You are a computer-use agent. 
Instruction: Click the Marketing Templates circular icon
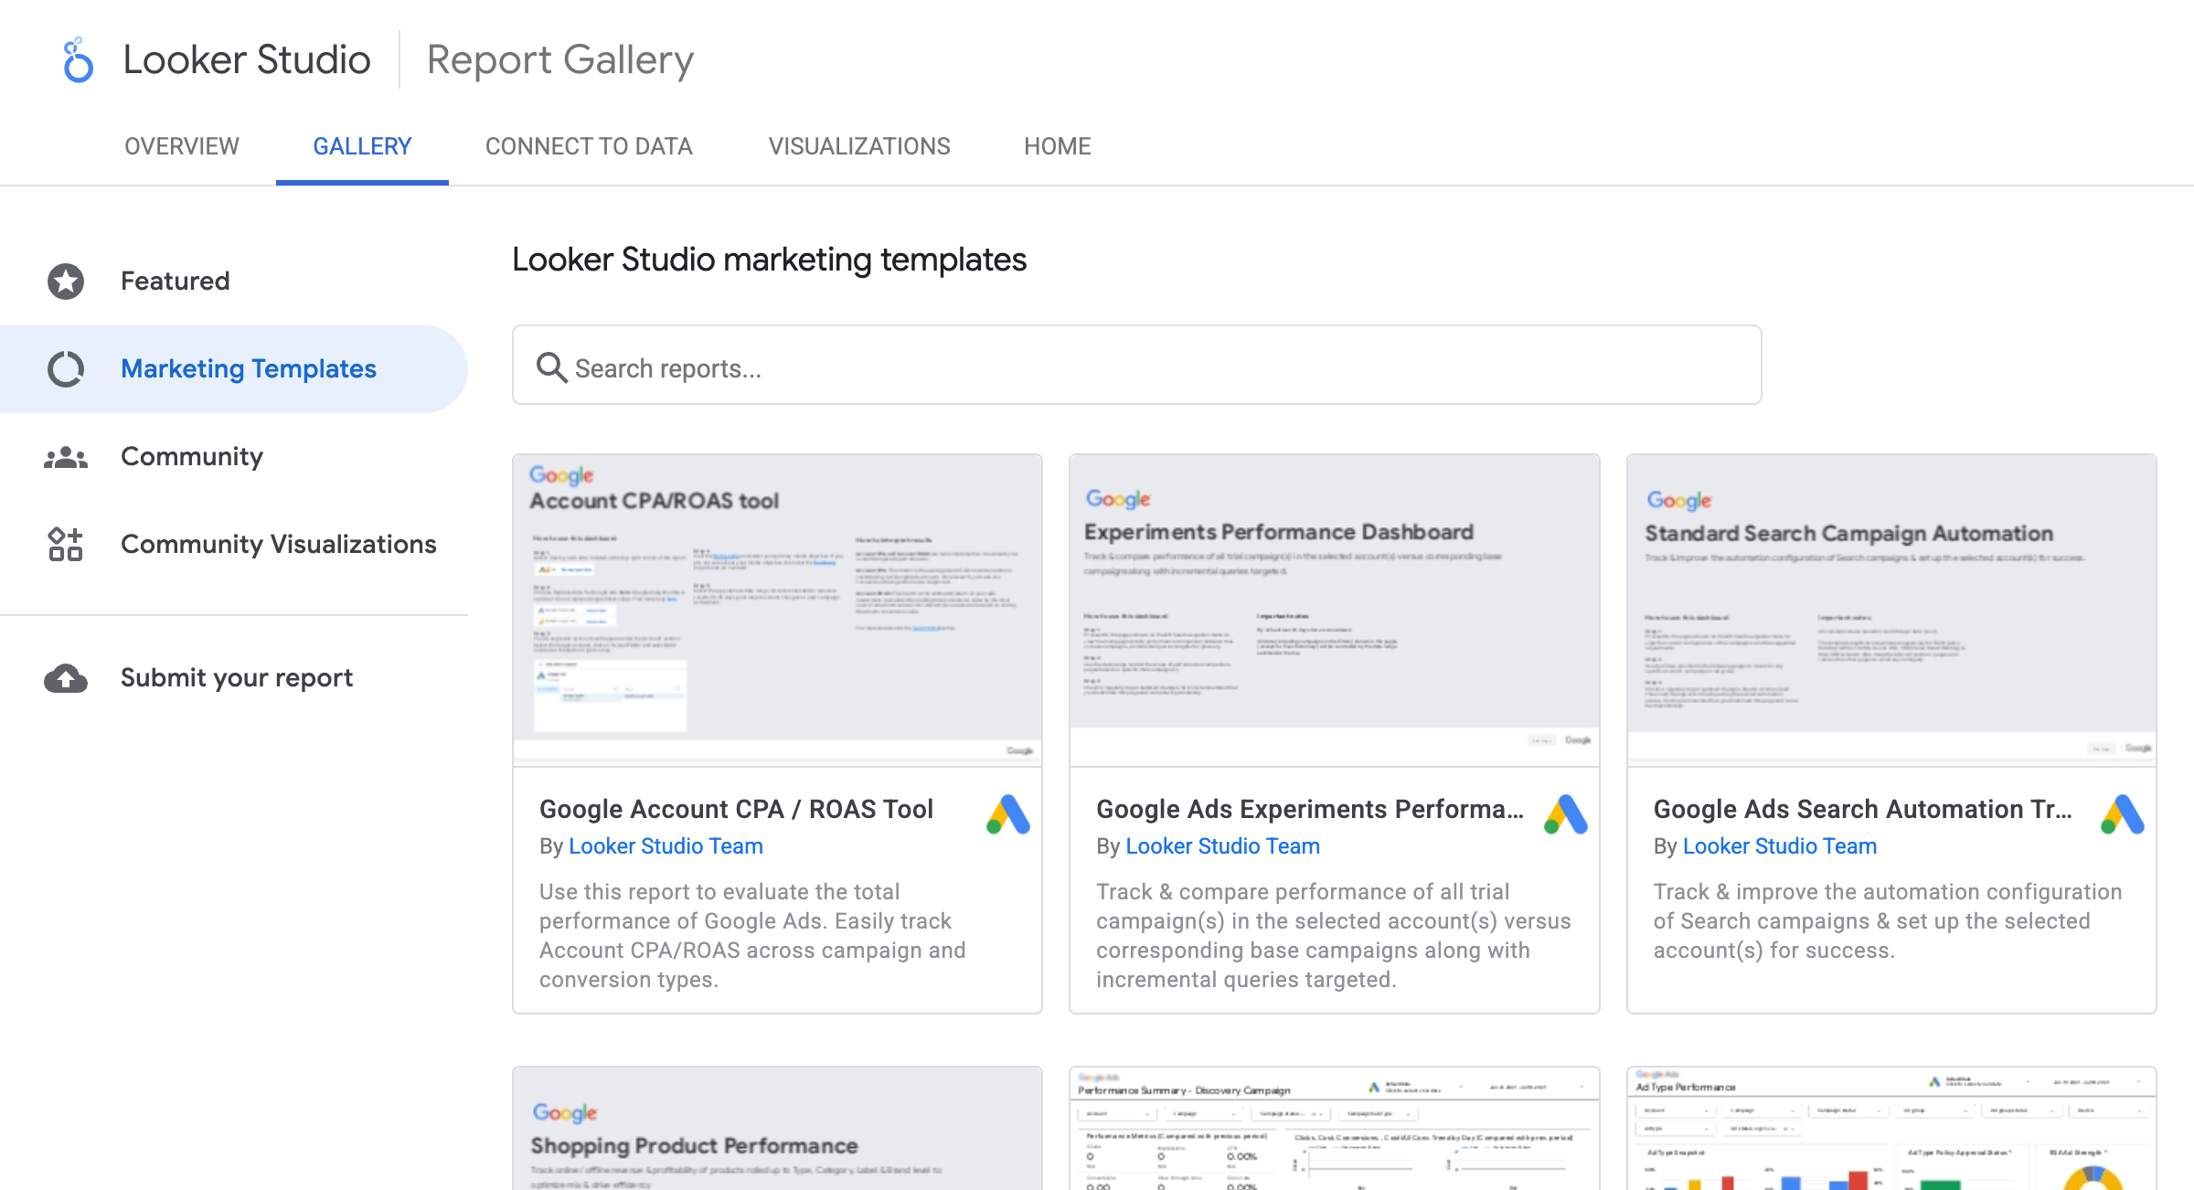pos(65,368)
